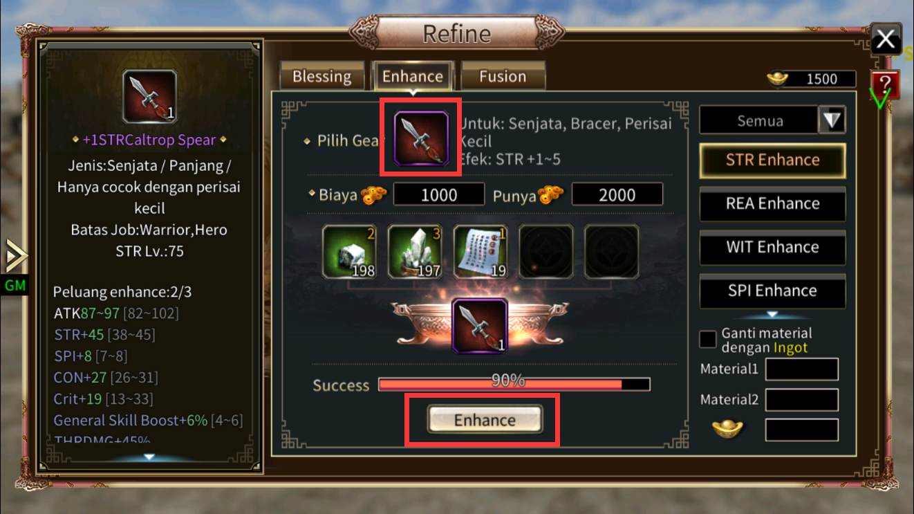
Task: Enable Ganti material dengan Ingot checkbox
Action: 708,340
